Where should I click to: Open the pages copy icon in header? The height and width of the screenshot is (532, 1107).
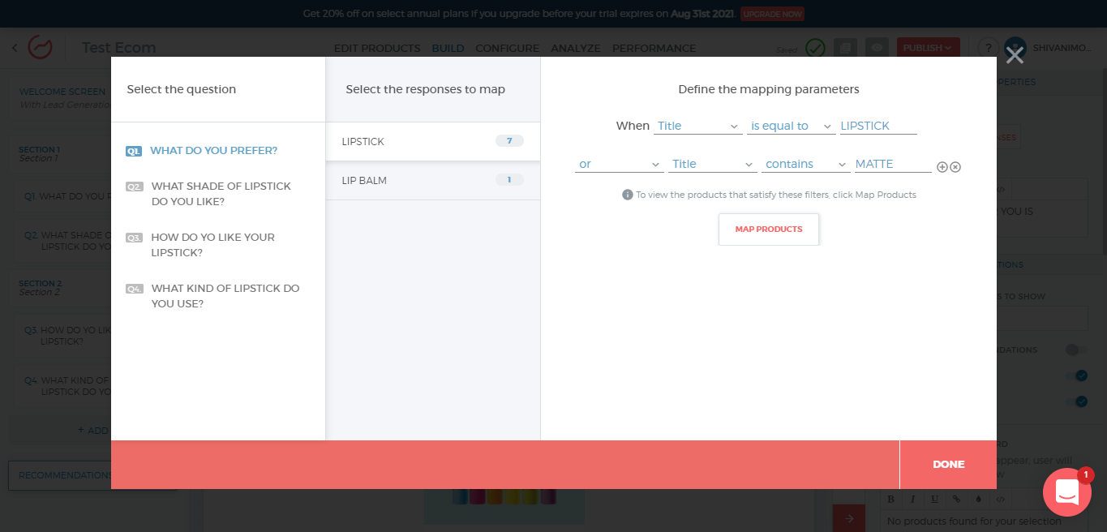point(846,48)
